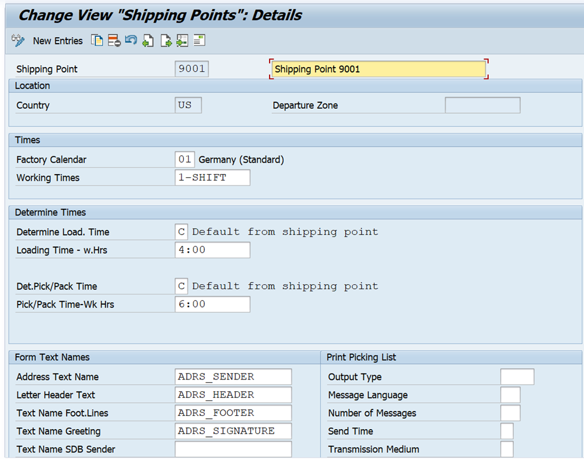The width and height of the screenshot is (584, 459).
Task: Click the Text Name Greeting ADRS_SIGNATURE field
Action: pos(233,431)
